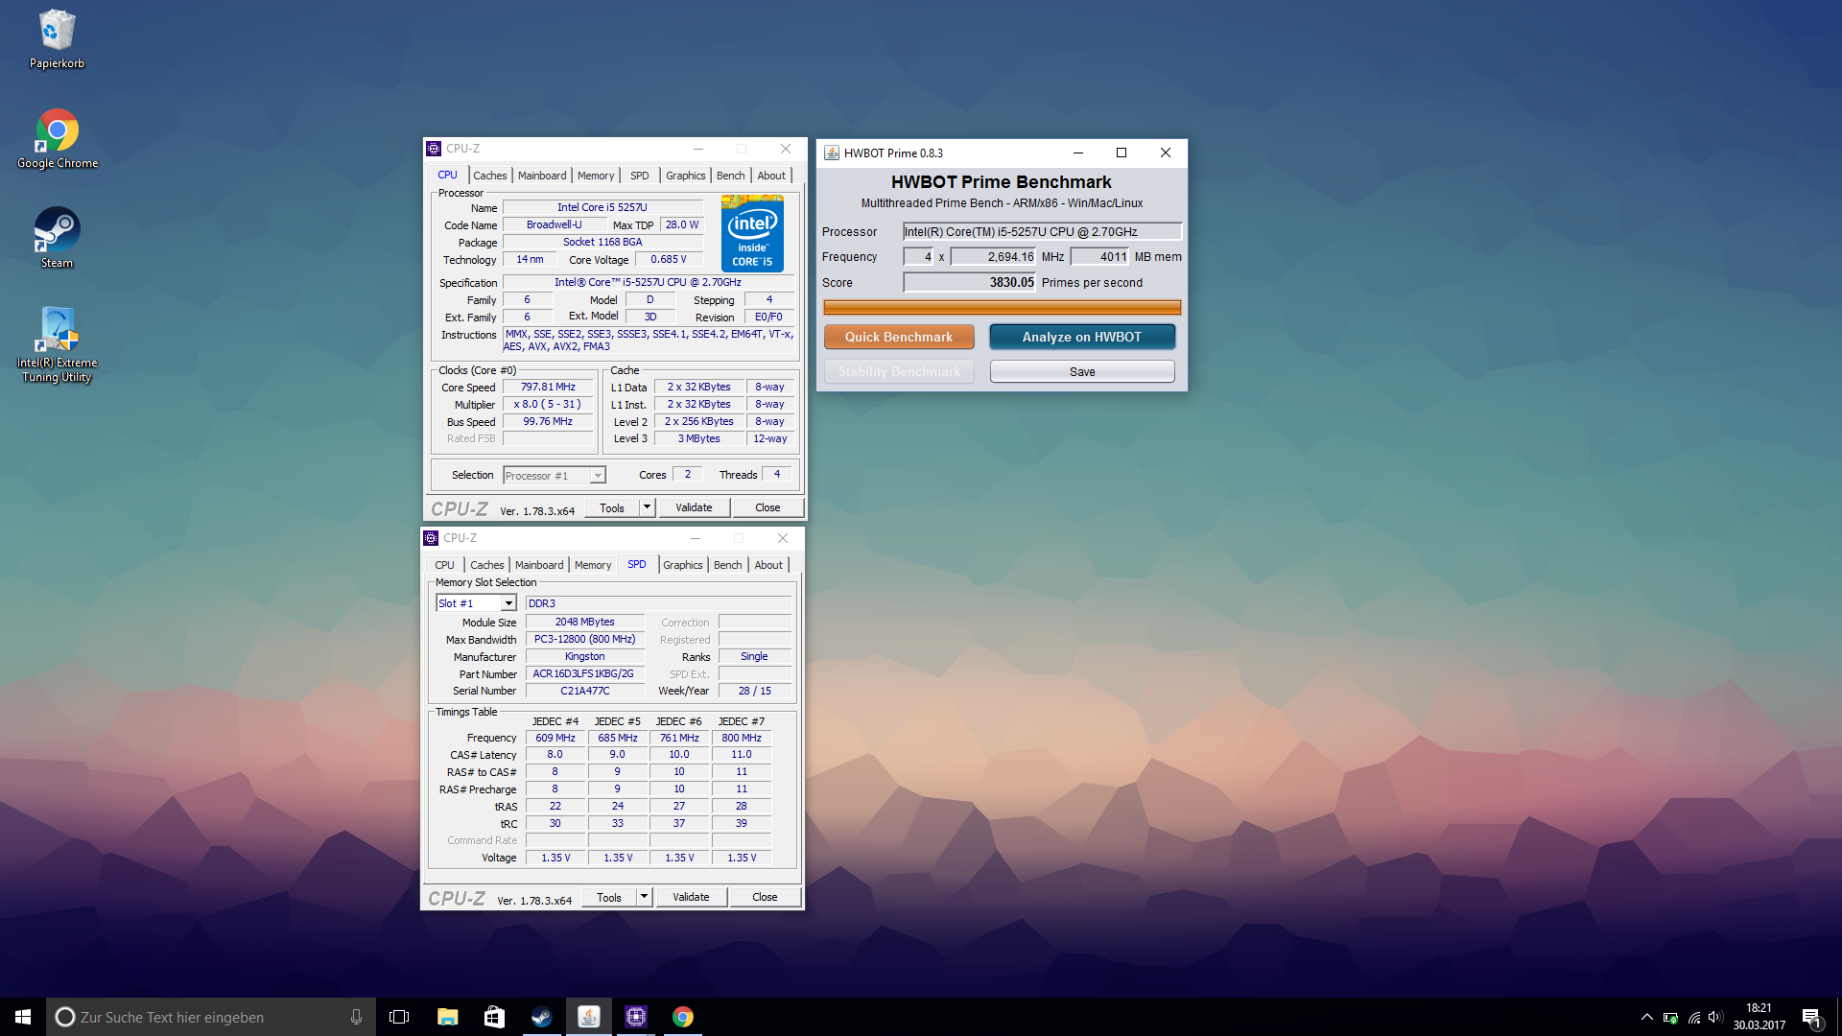The height and width of the screenshot is (1036, 1842).
Task: Click the upper CPU-Z window title icon
Action: [434, 149]
